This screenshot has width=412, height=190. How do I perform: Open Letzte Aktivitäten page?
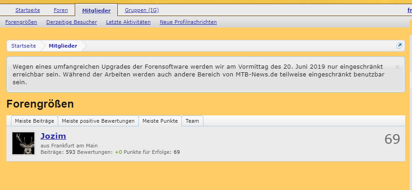click(x=128, y=22)
